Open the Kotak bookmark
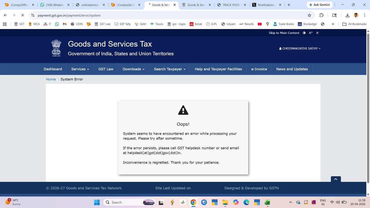This screenshot has height=208, width=370. [x=196, y=24]
